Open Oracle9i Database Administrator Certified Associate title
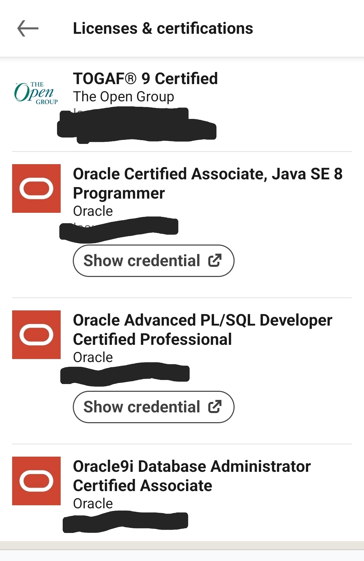 (192, 476)
